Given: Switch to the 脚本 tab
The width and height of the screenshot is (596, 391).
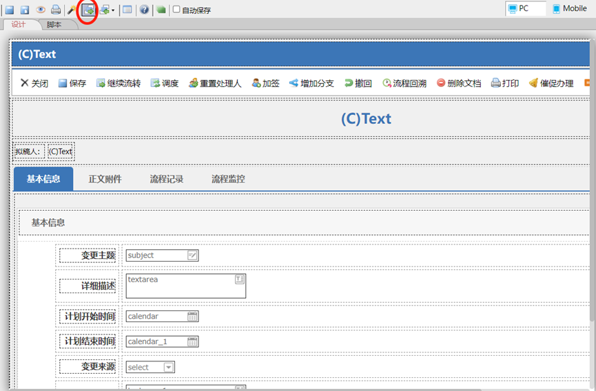Looking at the screenshot, I should 54,25.
